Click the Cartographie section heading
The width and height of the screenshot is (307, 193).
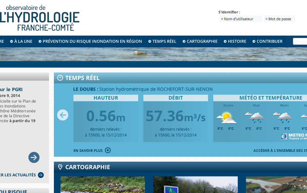88,167
